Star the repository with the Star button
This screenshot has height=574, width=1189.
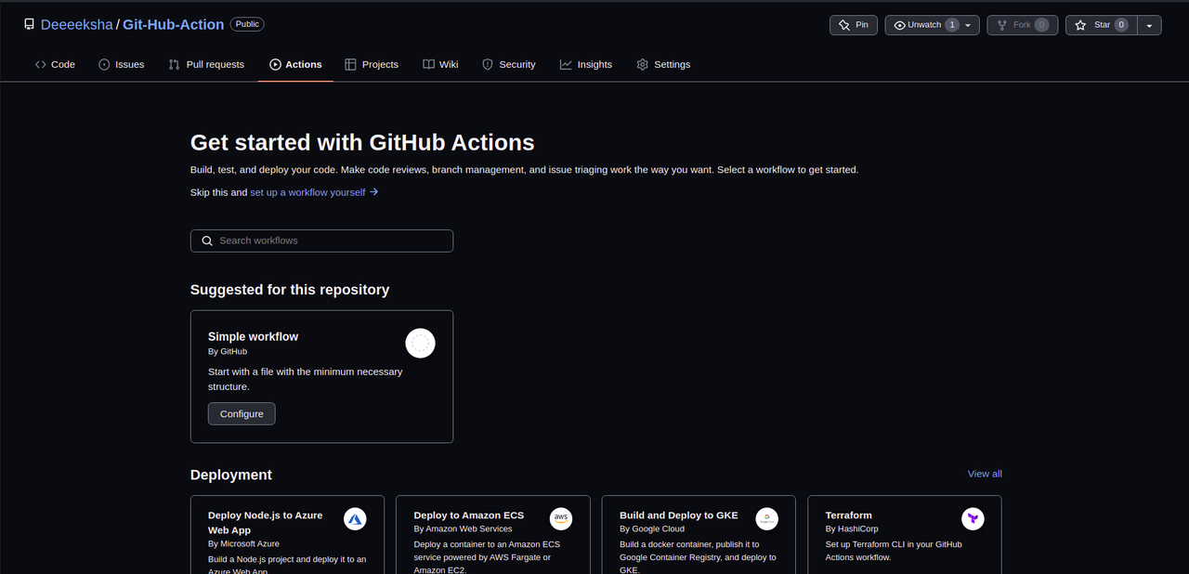[x=1101, y=25]
